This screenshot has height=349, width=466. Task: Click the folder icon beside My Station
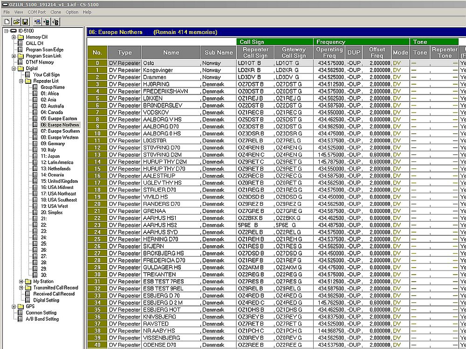pyautogui.click(x=28, y=282)
